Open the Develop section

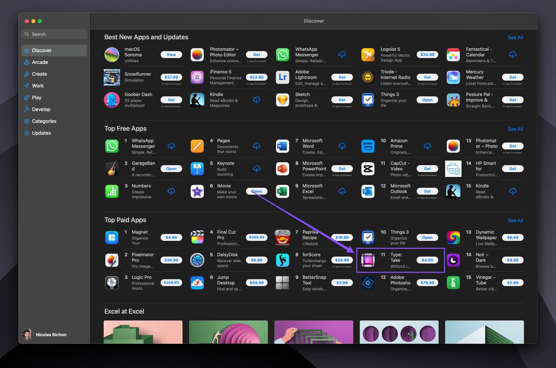[x=54, y=110]
